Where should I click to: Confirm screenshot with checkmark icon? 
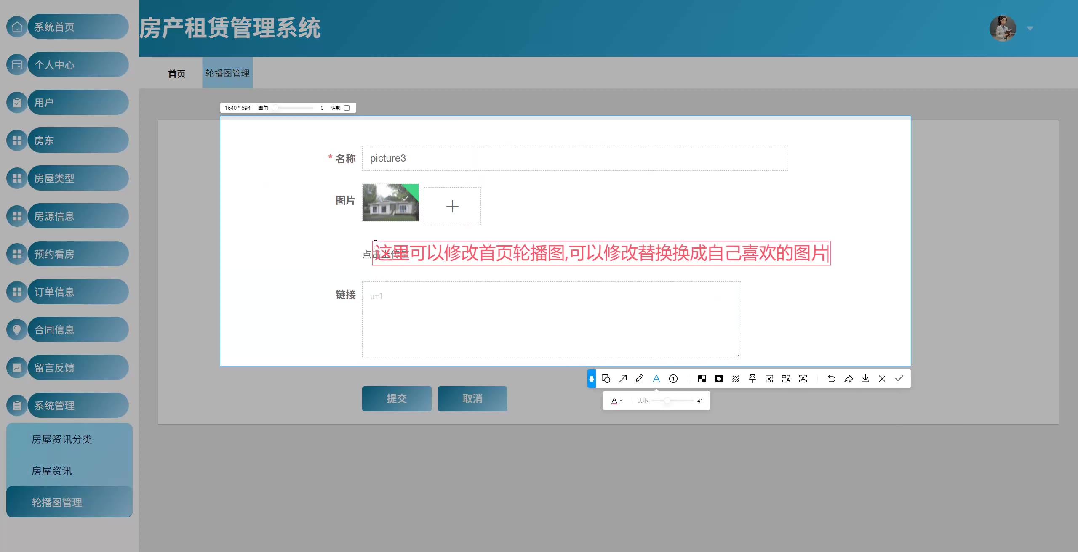(x=899, y=379)
